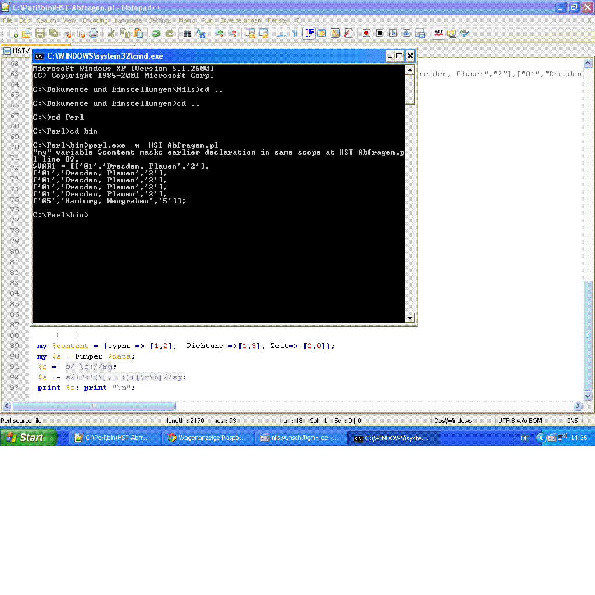Stop macro recording with black square icon
This screenshot has width=595, height=595.
pos(379,33)
